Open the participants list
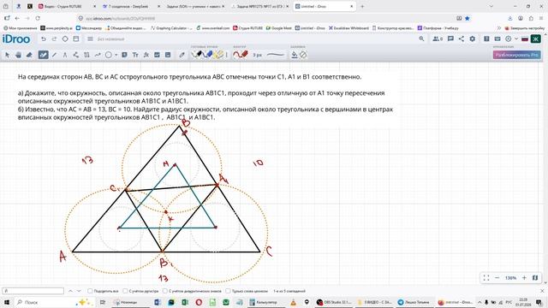The height and width of the screenshot is (308, 548). coord(438,39)
